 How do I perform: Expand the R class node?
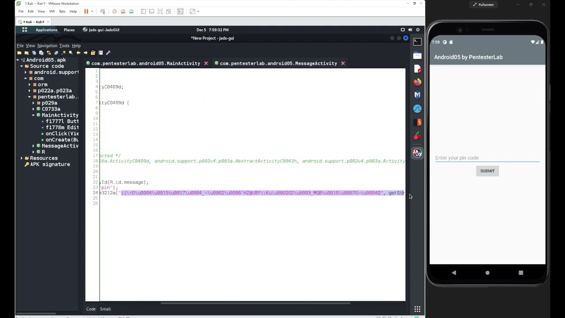tap(33, 152)
